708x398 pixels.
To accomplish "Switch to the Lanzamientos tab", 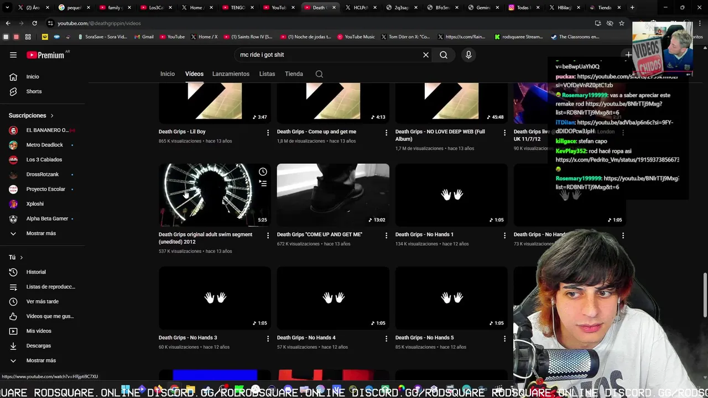I will click(x=231, y=74).
